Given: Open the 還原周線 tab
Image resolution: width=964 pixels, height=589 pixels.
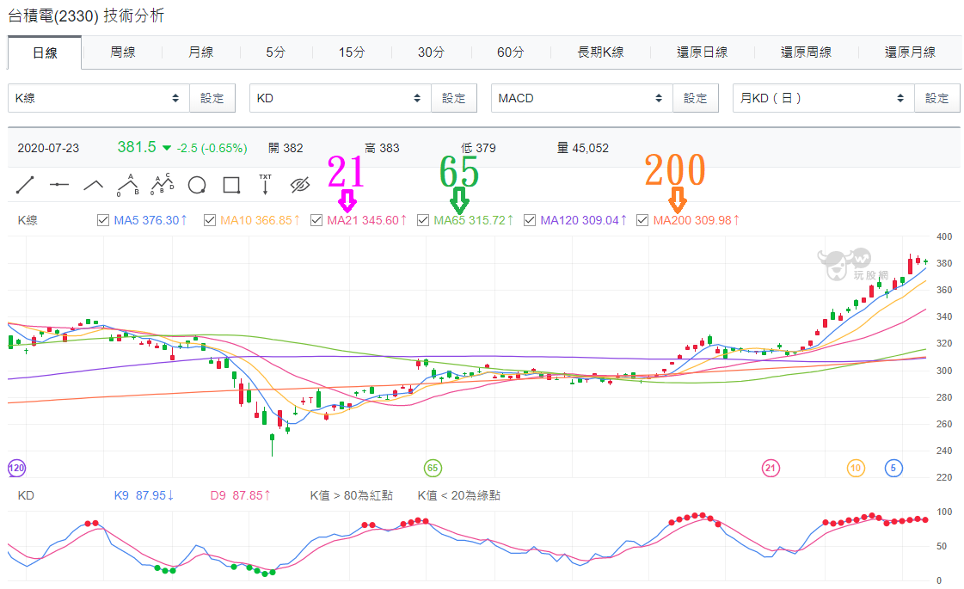Looking at the screenshot, I should coord(806,52).
